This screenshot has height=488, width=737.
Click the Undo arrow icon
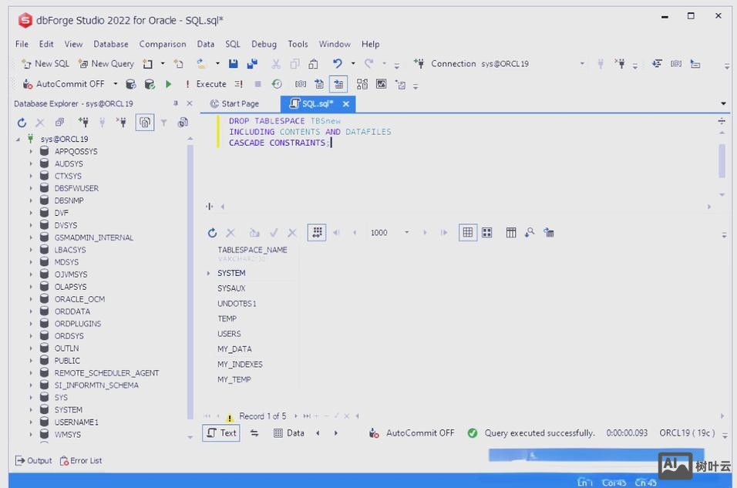[x=337, y=64]
